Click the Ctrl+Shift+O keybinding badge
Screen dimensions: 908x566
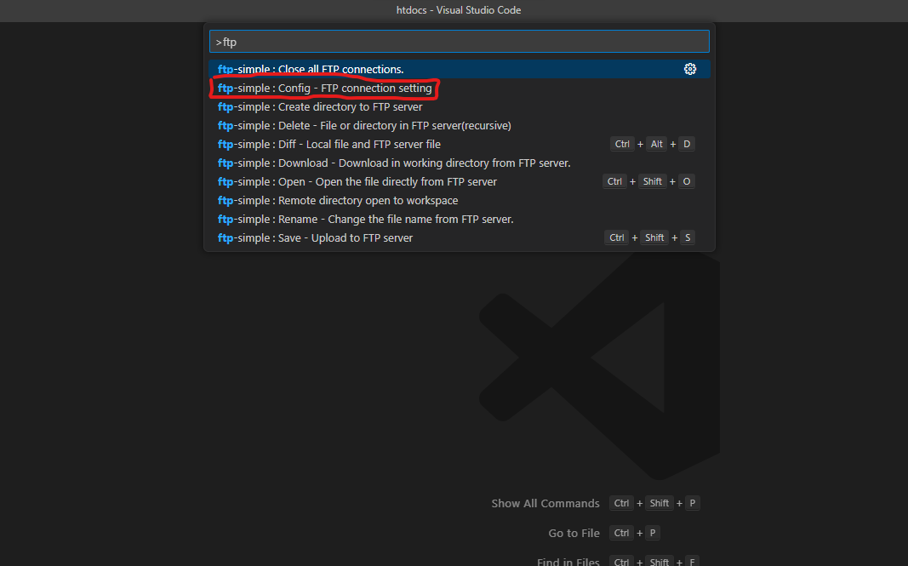pyautogui.click(x=647, y=180)
